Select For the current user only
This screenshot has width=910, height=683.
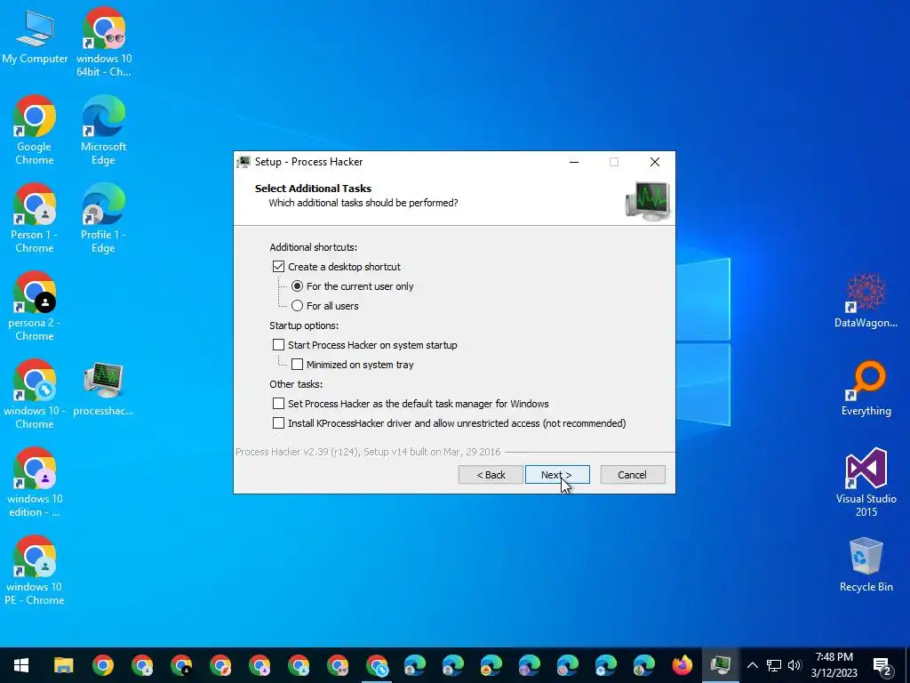coord(297,286)
